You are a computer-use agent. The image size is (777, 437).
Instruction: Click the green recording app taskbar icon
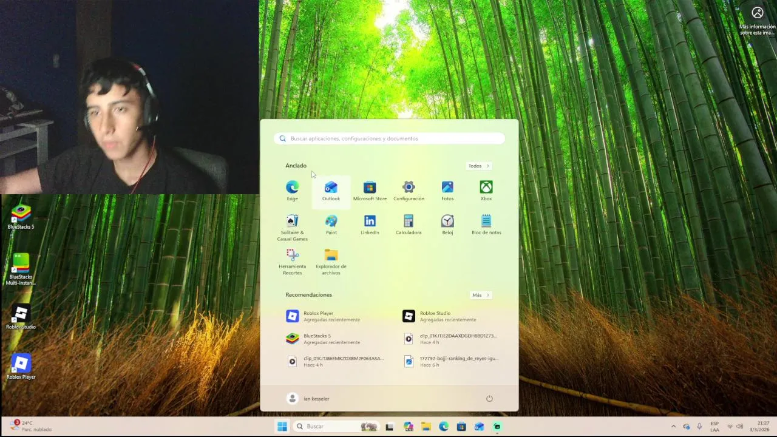(497, 427)
